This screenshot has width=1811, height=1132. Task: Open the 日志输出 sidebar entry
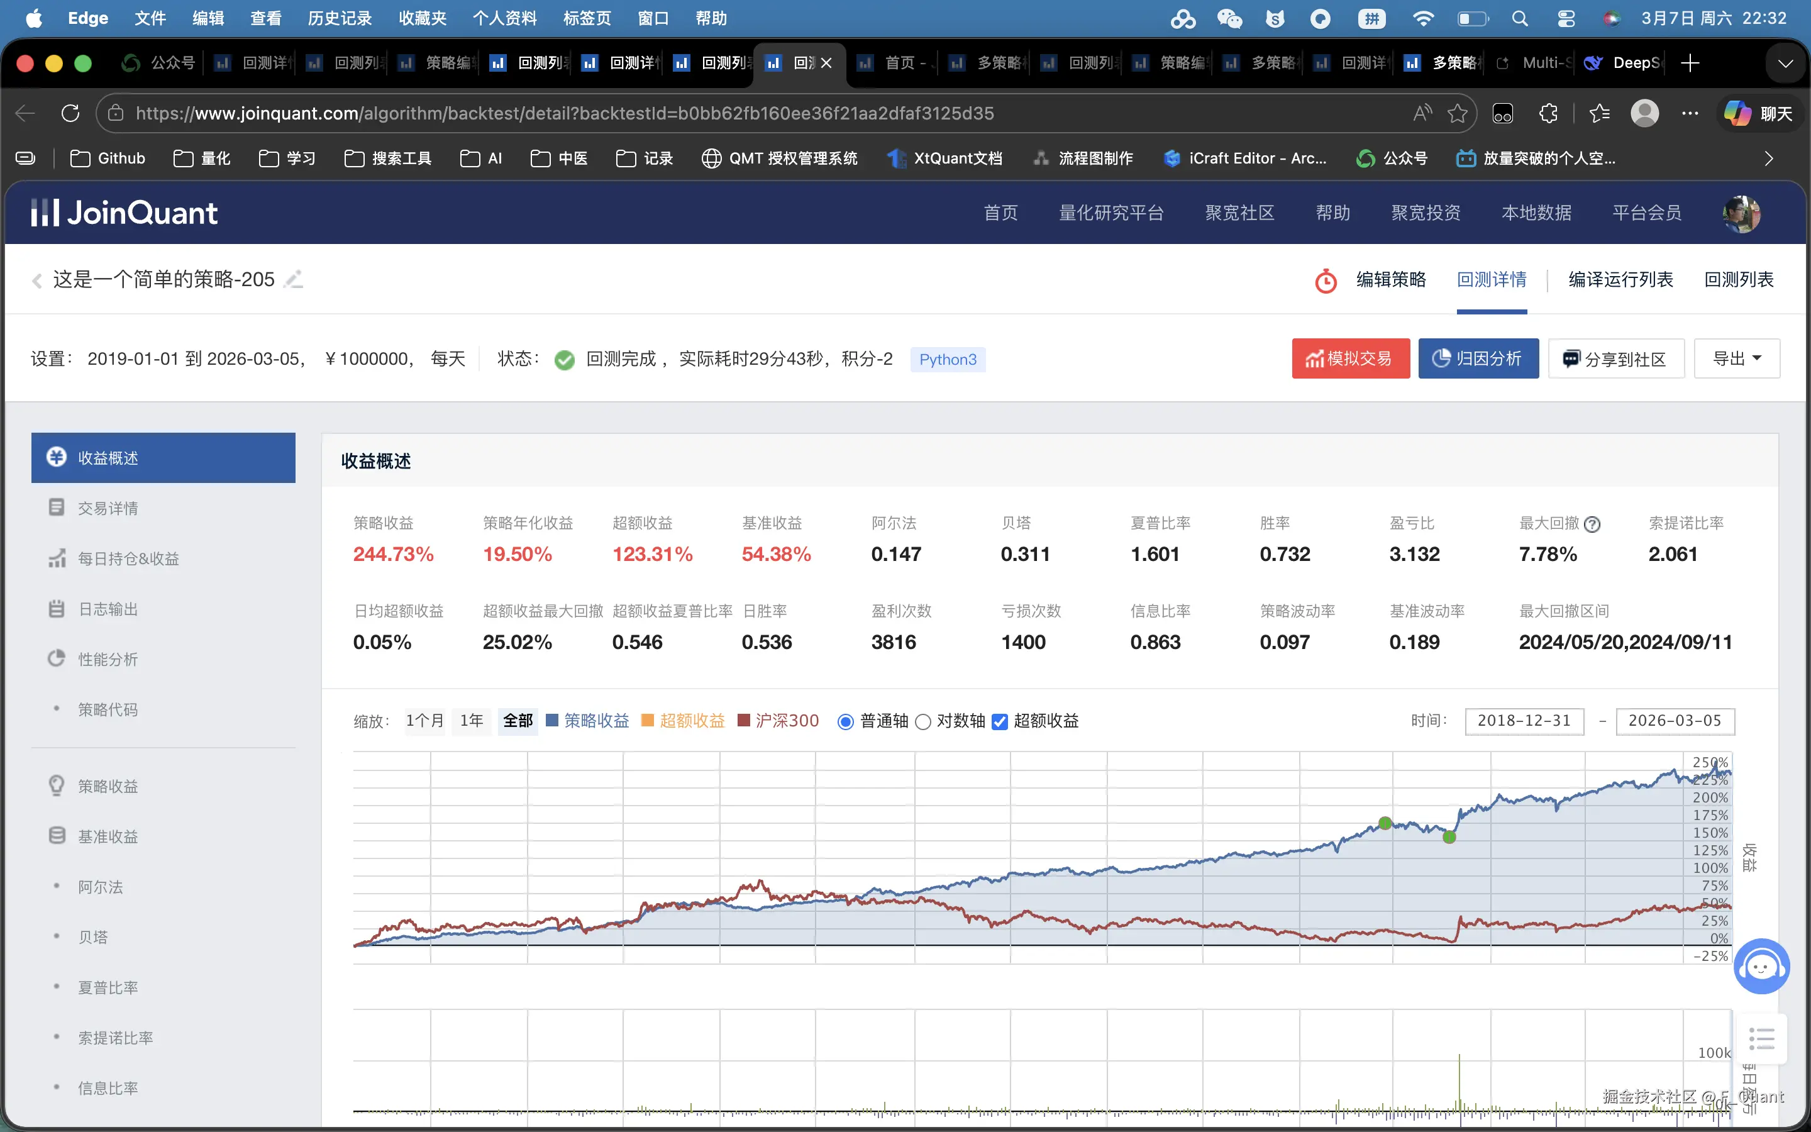point(108,609)
